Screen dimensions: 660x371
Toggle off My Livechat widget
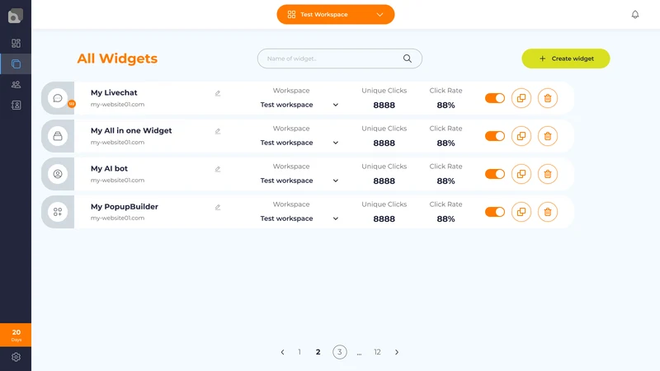[494, 98]
